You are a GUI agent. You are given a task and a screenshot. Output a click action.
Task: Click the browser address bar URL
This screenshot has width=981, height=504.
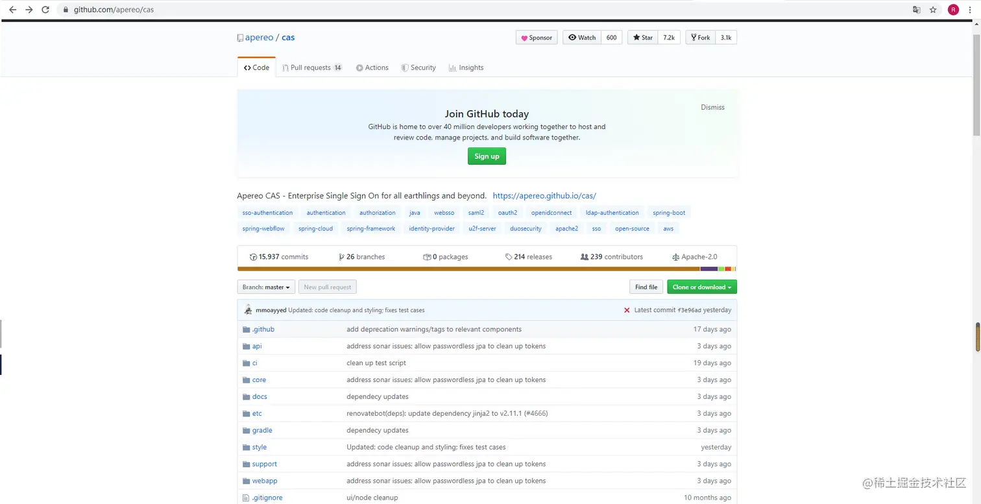click(114, 10)
